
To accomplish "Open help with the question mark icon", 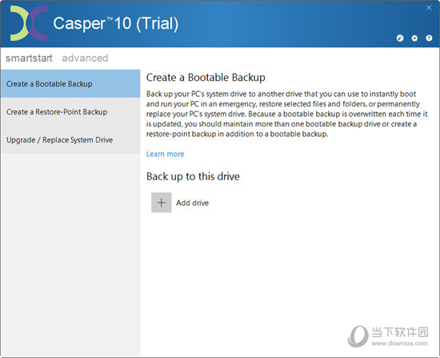I will pyautogui.click(x=429, y=38).
